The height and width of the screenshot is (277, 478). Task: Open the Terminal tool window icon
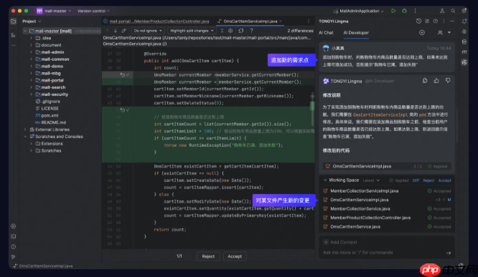click(14, 236)
